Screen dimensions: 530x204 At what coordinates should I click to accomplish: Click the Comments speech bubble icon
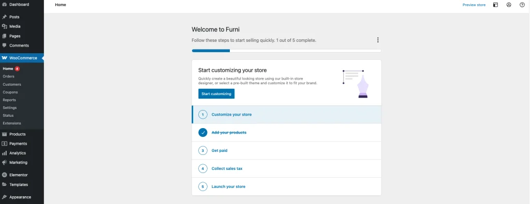[4, 45]
